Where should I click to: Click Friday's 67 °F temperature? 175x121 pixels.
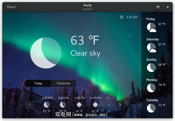[x=162, y=24]
